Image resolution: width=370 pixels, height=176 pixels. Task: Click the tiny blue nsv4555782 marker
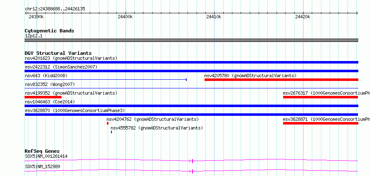coord(111,132)
